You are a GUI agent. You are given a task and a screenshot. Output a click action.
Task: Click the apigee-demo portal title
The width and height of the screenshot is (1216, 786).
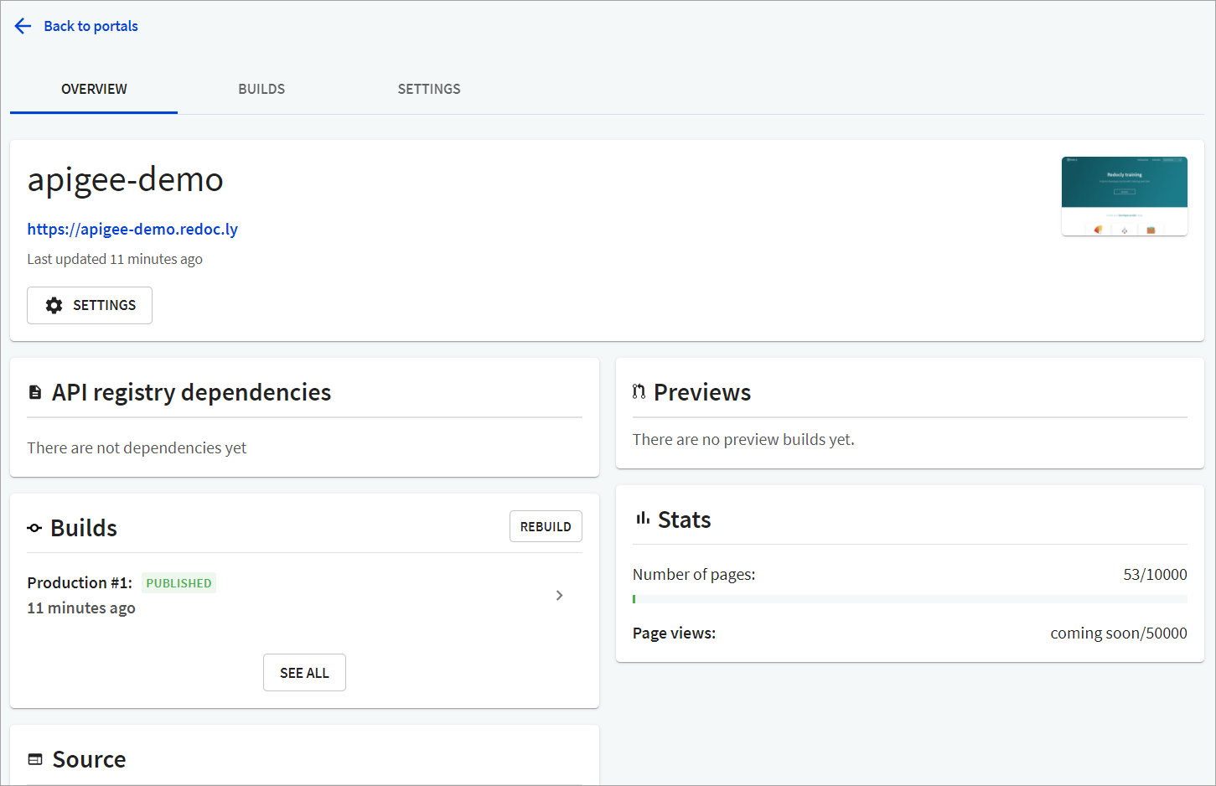tap(126, 179)
